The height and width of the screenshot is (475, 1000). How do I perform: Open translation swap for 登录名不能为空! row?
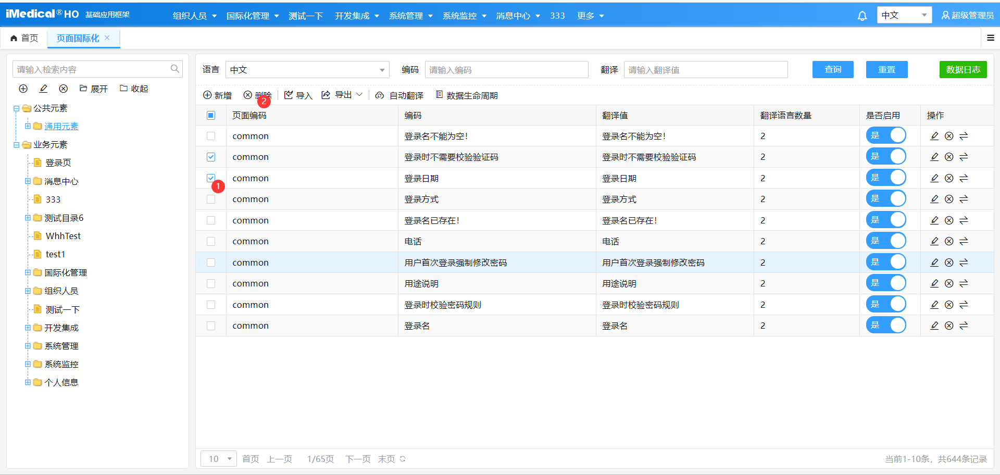(x=964, y=136)
